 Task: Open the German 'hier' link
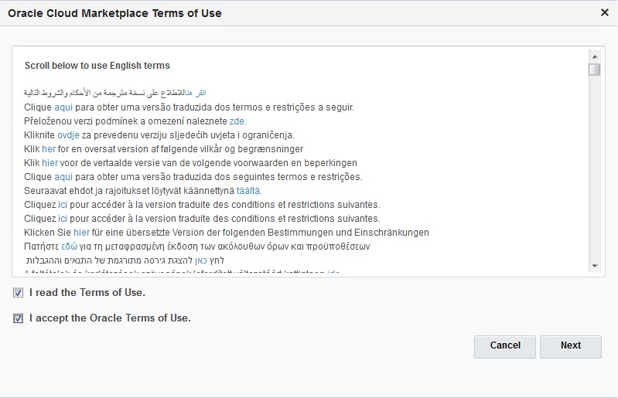pos(81,233)
